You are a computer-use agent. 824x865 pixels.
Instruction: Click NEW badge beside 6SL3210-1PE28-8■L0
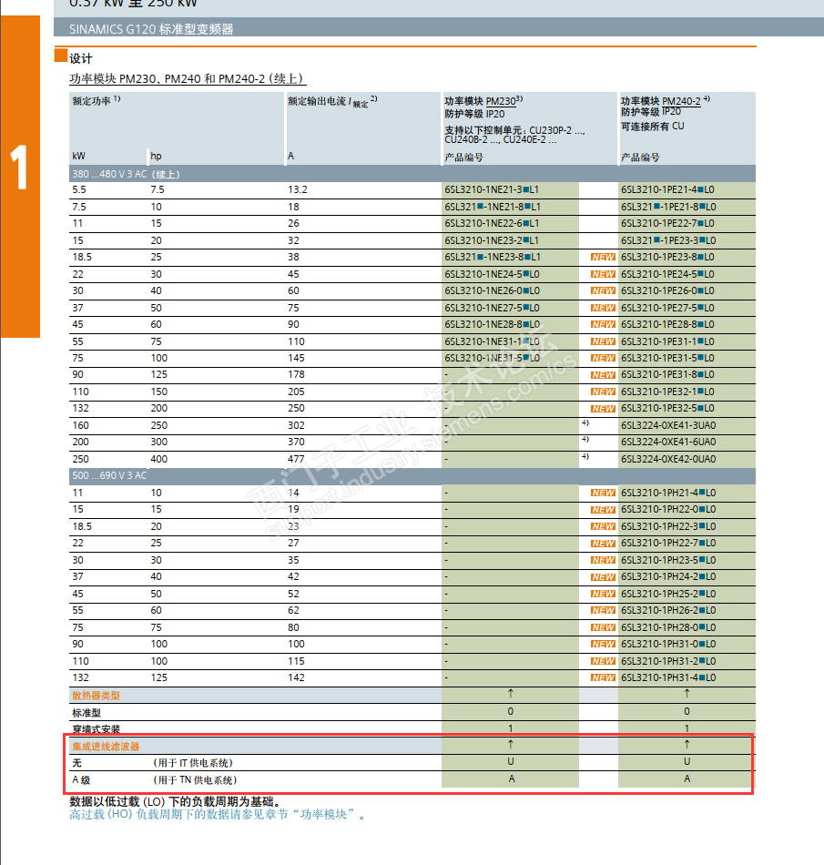pyautogui.click(x=603, y=324)
